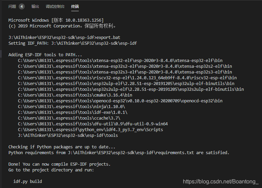This screenshot has height=188, width=262.
Task: Click the problems count badge showing 4
Action: click(x=22, y=6)
